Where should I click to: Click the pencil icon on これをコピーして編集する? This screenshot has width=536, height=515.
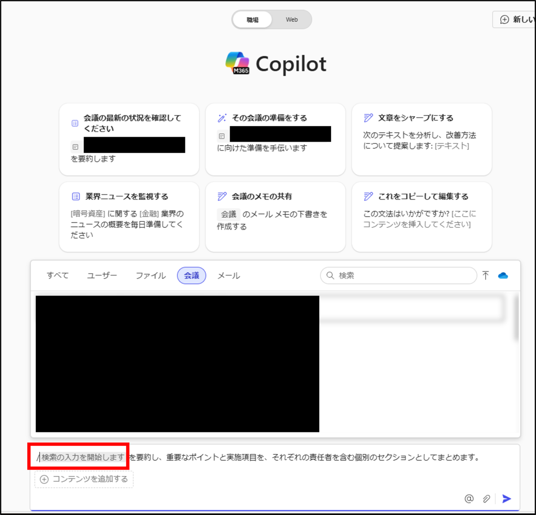click(368, 197)
